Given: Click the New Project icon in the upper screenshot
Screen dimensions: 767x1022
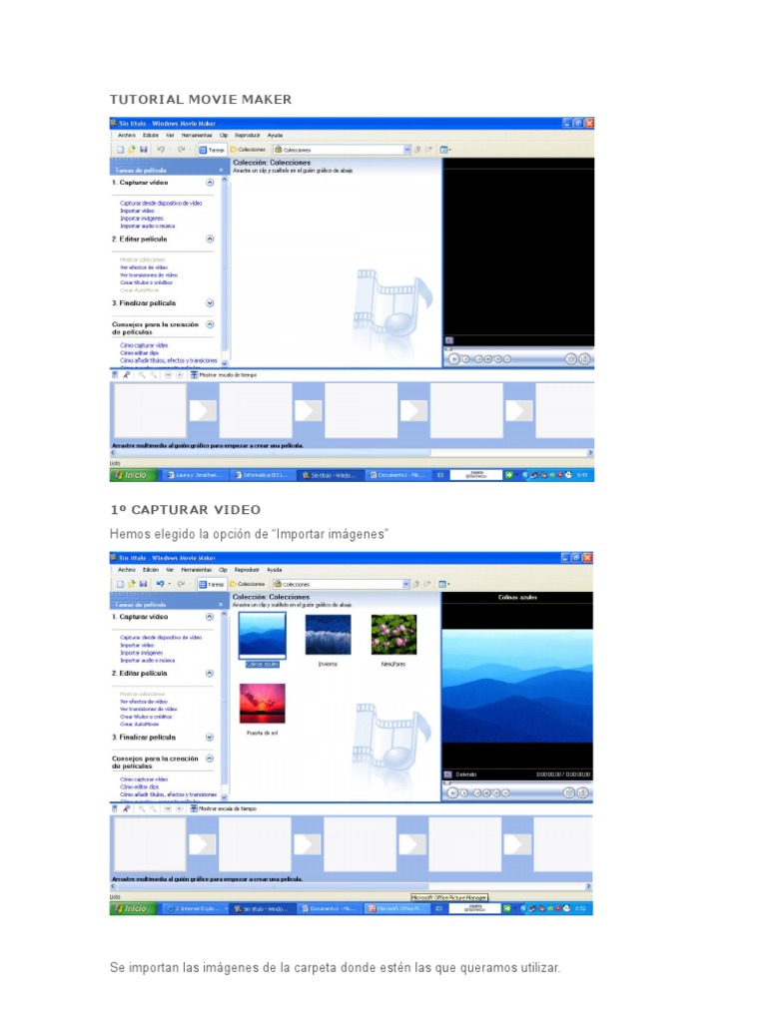Looking at the screenshot, I should coord(120,150).
